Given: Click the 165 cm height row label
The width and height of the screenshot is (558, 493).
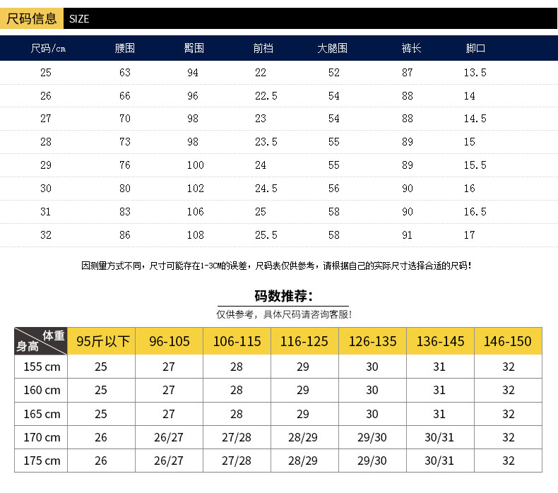Looking at the screenshot, I should pos(42,414).
